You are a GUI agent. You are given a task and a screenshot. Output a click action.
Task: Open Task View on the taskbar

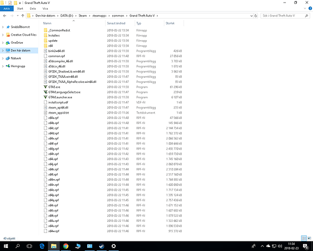pyautogui.click(x=30, y=246)
